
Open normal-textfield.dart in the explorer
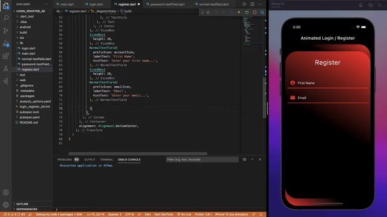pyautogui.click(x=36, y=59)
